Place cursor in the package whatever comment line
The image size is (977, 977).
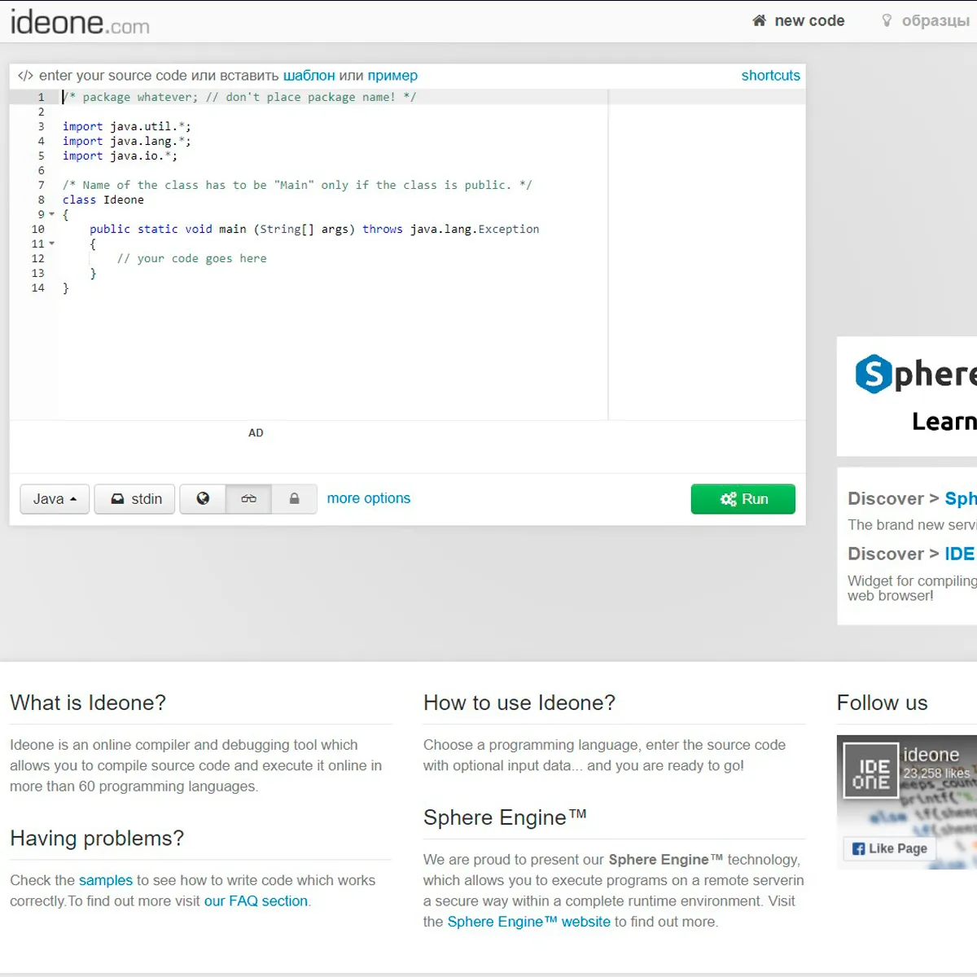click(x=239, y=97)
